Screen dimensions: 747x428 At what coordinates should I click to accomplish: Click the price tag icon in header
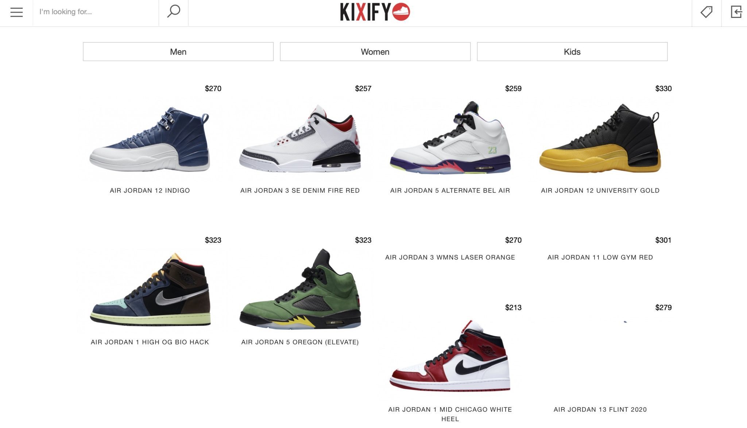coord(707,12)
